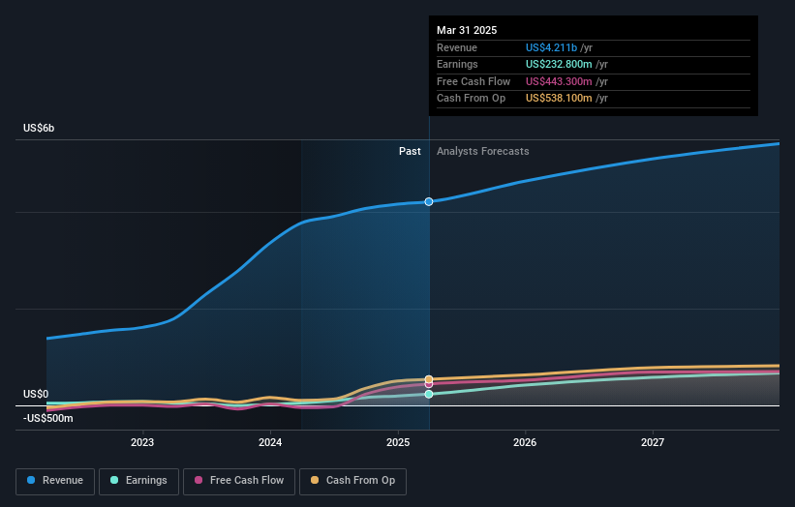Screen dimensions: 795x507
Task: Select the 2025 x-axis label
Action: tap(398, 442)
